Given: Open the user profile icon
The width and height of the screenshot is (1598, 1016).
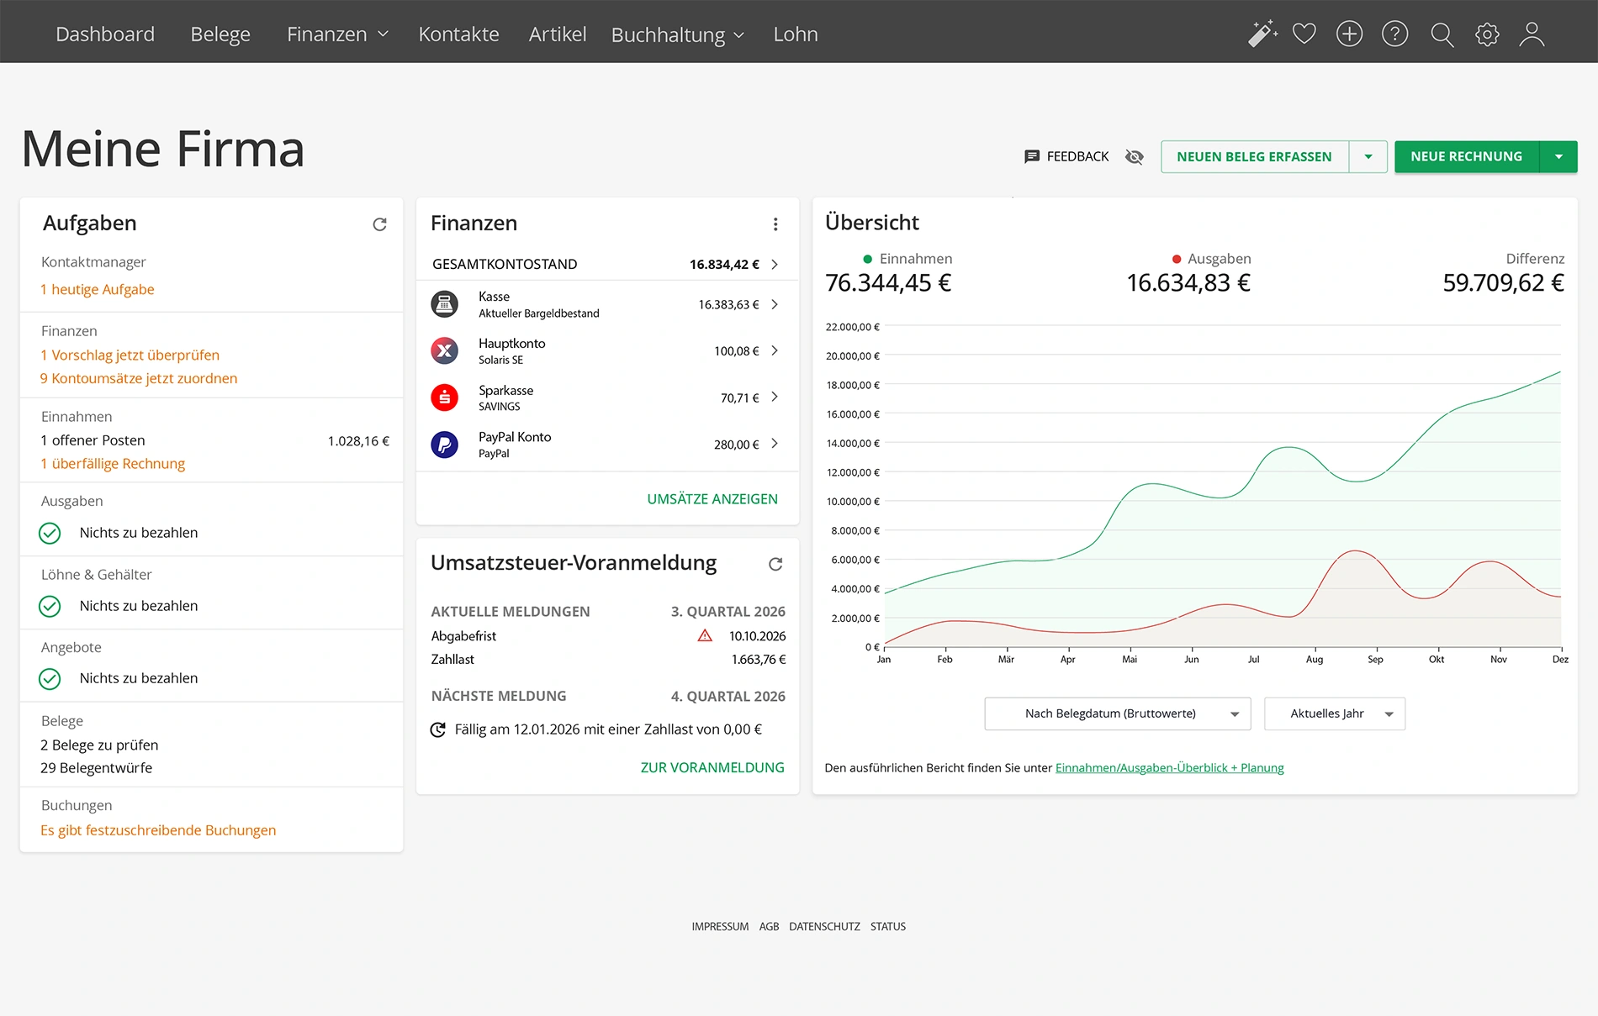Looking at the screenshot, I should [x=1532, y=34].
